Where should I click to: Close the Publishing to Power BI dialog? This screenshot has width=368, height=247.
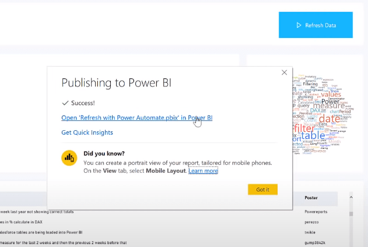coord(284,72)
